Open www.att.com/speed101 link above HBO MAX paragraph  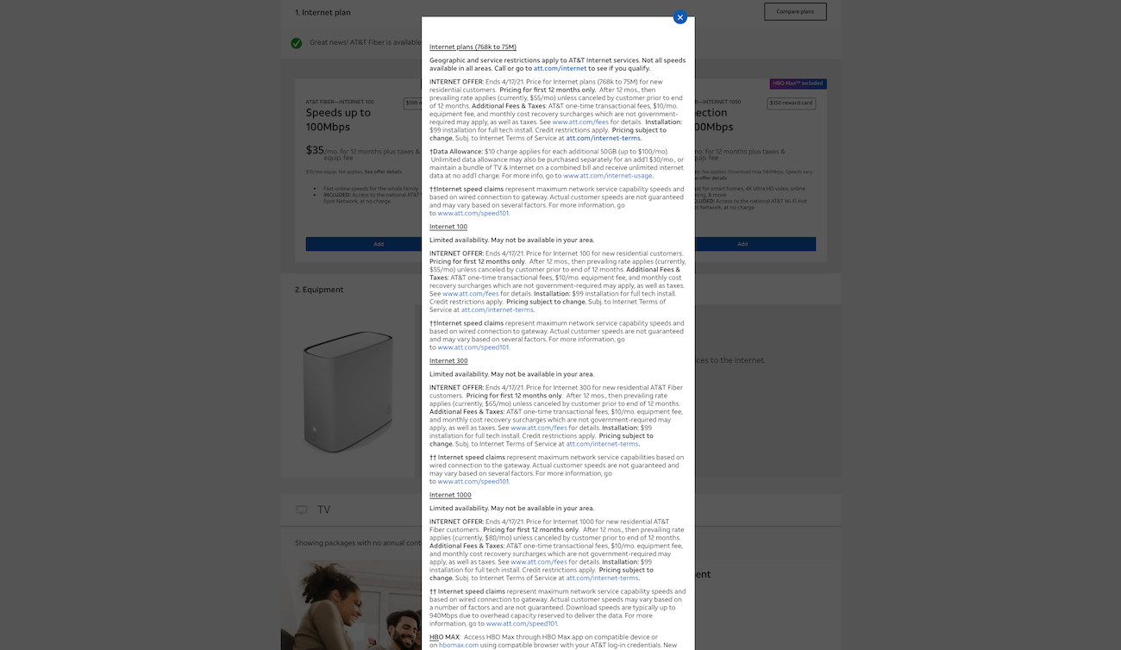[521, 623]
